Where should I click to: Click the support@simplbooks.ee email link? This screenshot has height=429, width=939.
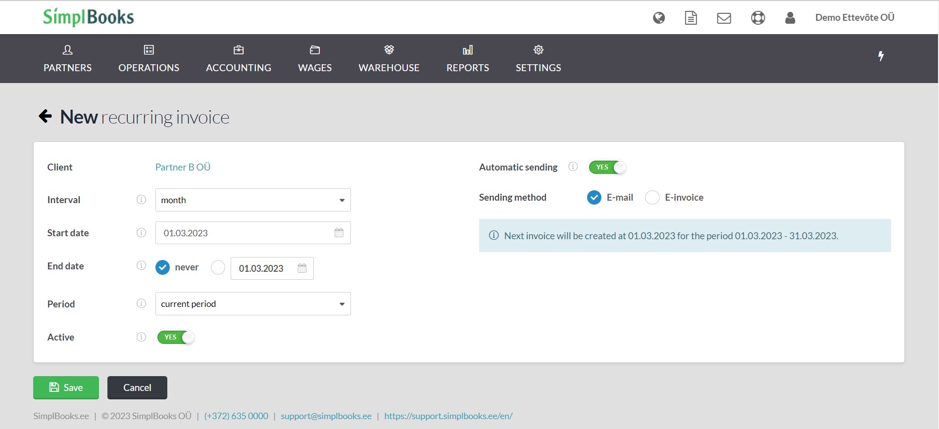coord(326,416)
